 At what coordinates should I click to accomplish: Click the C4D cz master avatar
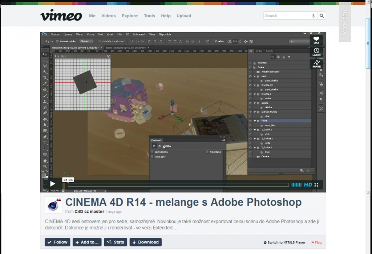53,205
